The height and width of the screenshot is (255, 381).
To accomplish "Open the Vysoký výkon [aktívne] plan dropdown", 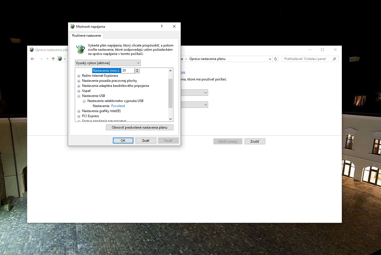I will click(108, 63).
